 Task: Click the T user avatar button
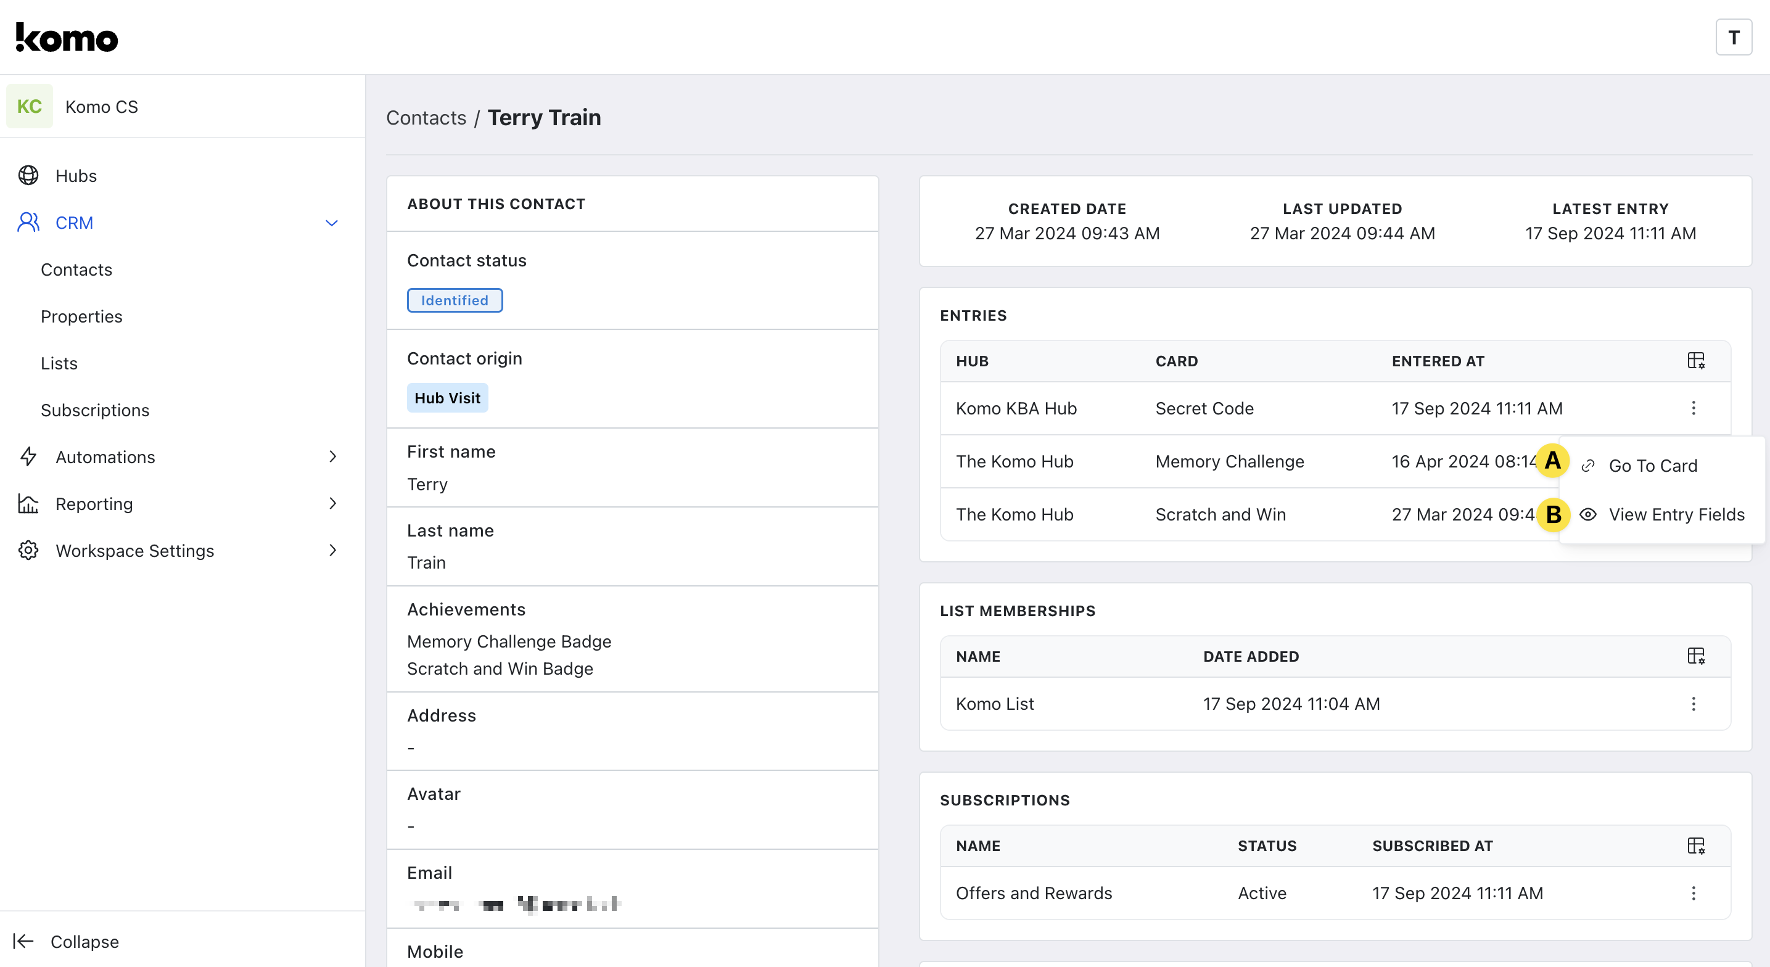point(1733,37)
